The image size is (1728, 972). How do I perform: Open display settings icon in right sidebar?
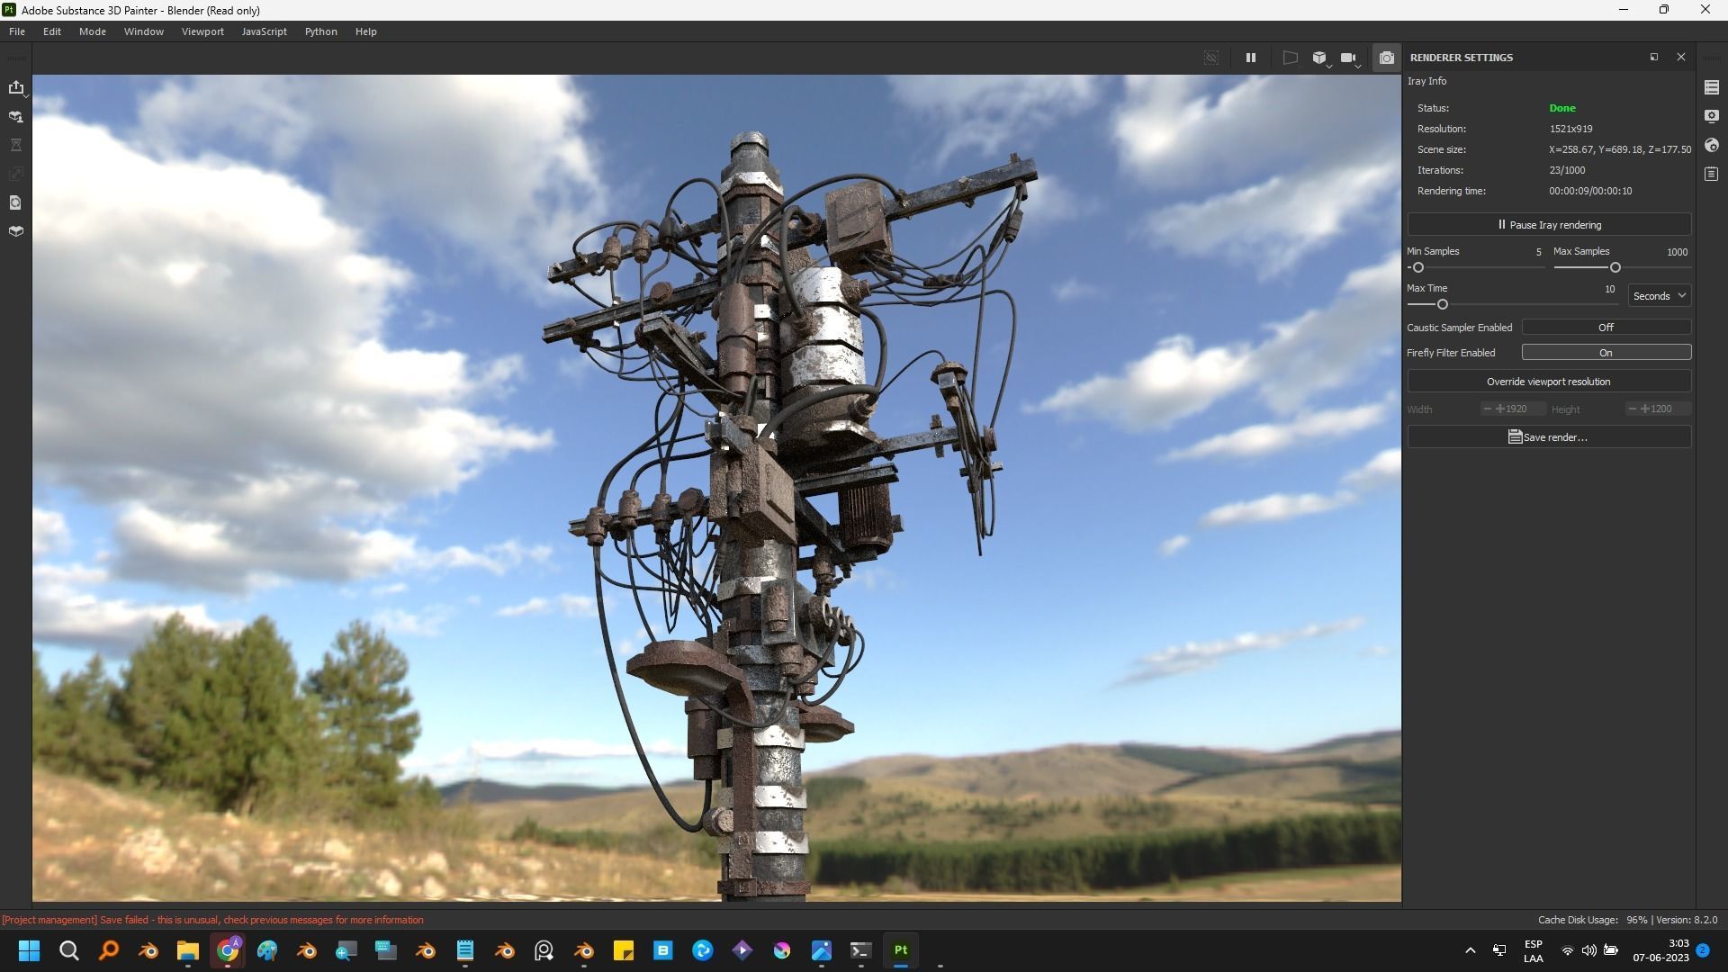pyautogui.click(x=1711, y=116)
